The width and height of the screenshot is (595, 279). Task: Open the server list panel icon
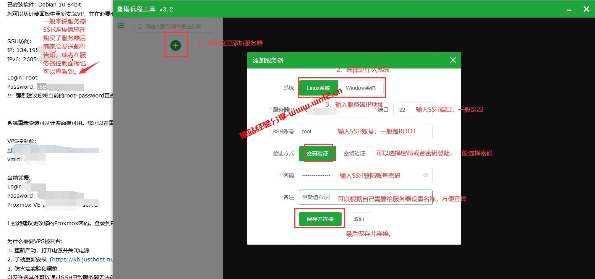(x=121, y=25)
